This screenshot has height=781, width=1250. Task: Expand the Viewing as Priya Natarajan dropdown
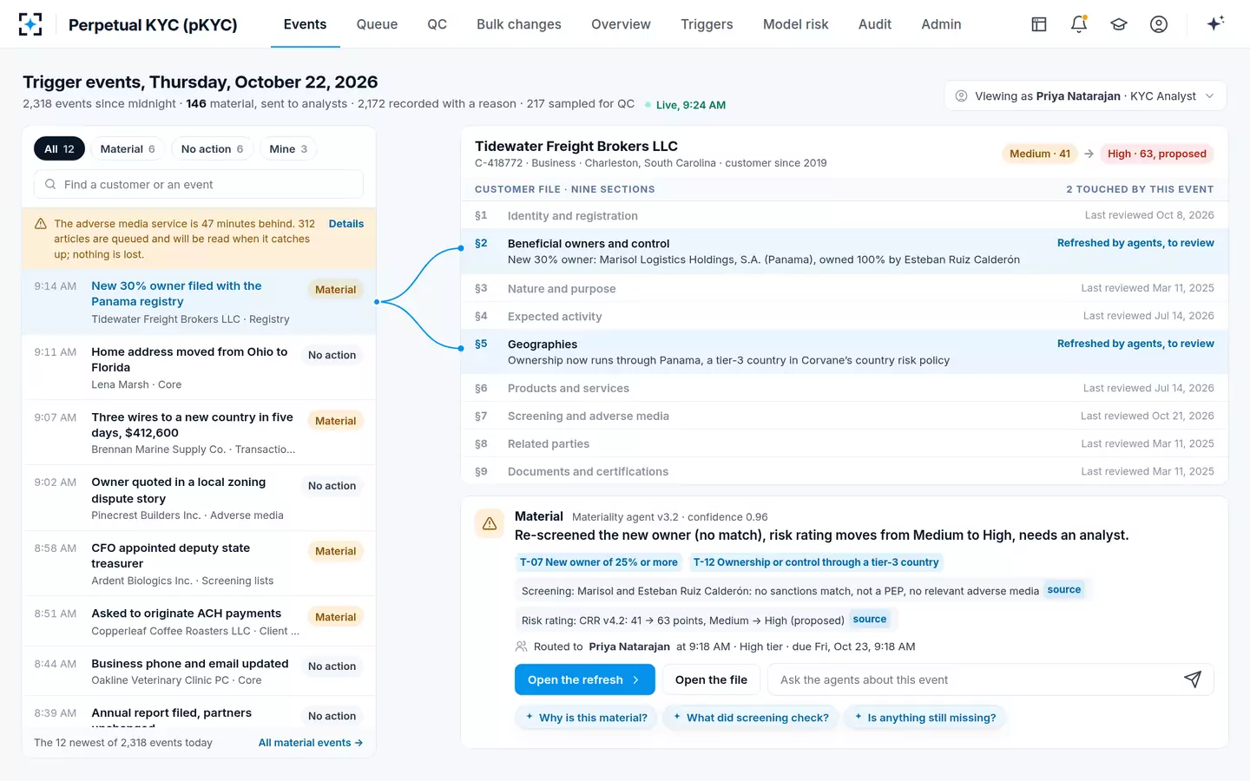point(1085,96)
